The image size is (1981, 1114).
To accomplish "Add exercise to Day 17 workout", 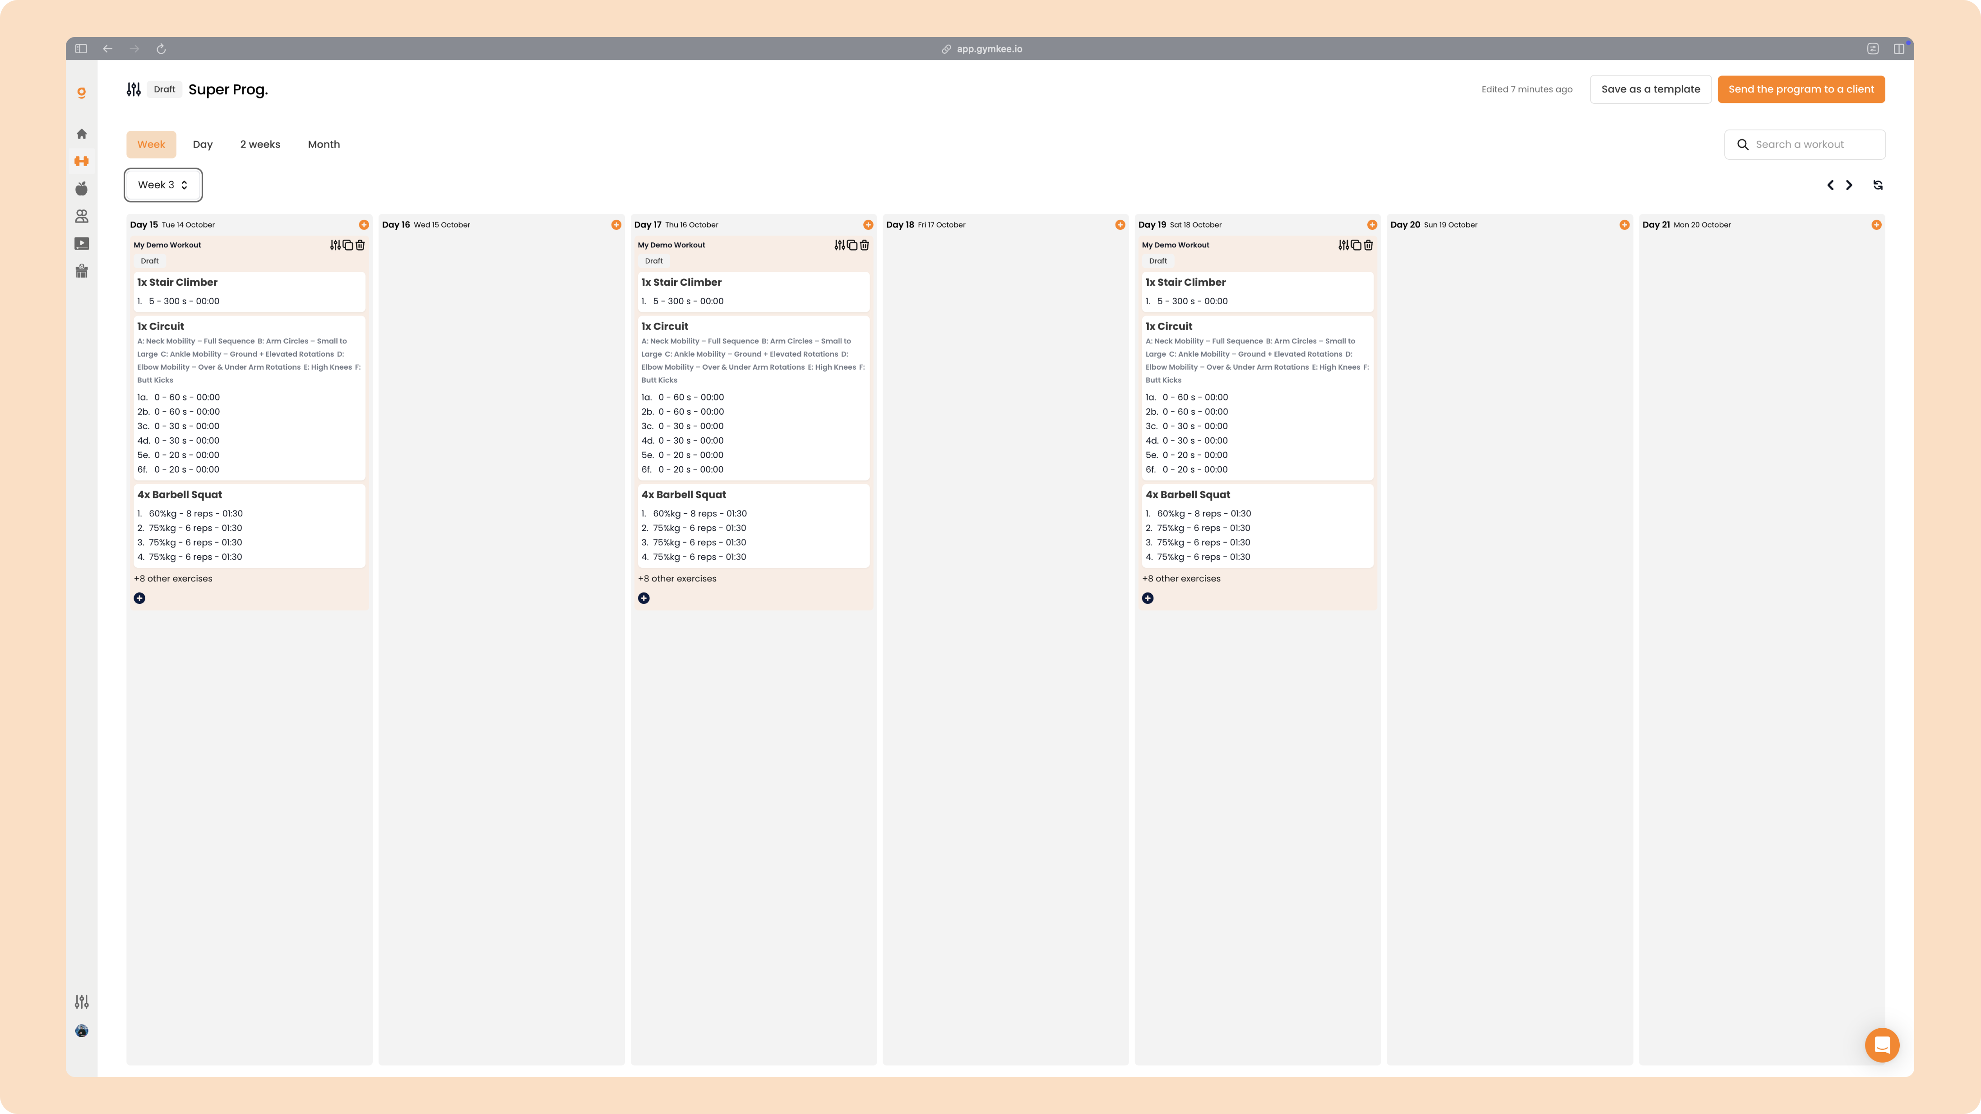I will 643,599.
